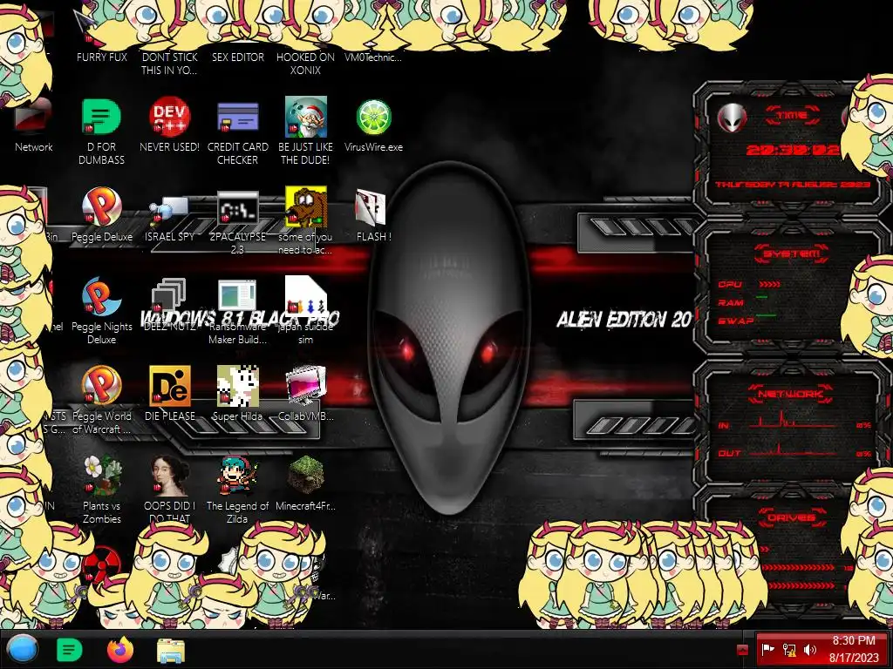Screen dimensions: 893x669
Task: Click the SYSTEM gadget header
Action: pyautogui.click(x=792, y=253)
